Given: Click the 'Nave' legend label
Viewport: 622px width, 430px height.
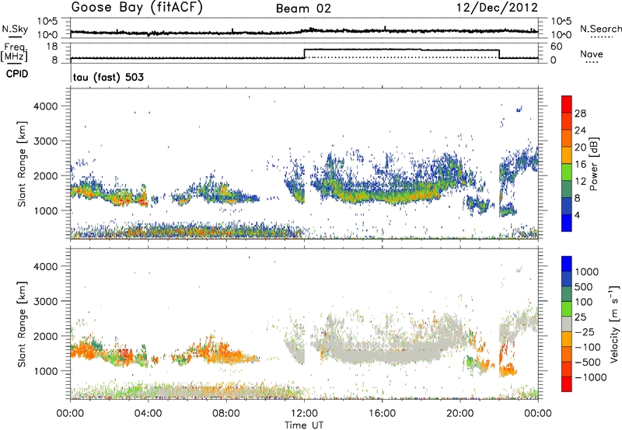Looking at the screenshot, I should (592, 54).
